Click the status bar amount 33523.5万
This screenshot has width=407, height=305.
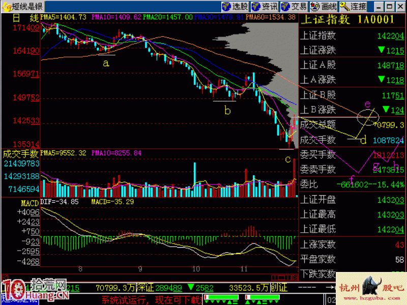pos(249,288)
